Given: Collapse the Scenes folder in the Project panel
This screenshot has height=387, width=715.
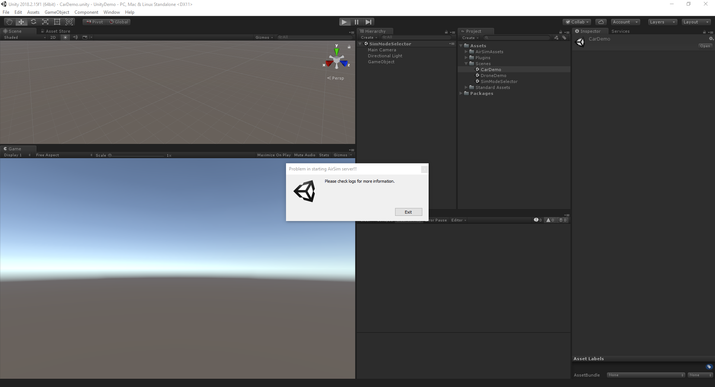Looking at the screenshot, I should 466,64.
